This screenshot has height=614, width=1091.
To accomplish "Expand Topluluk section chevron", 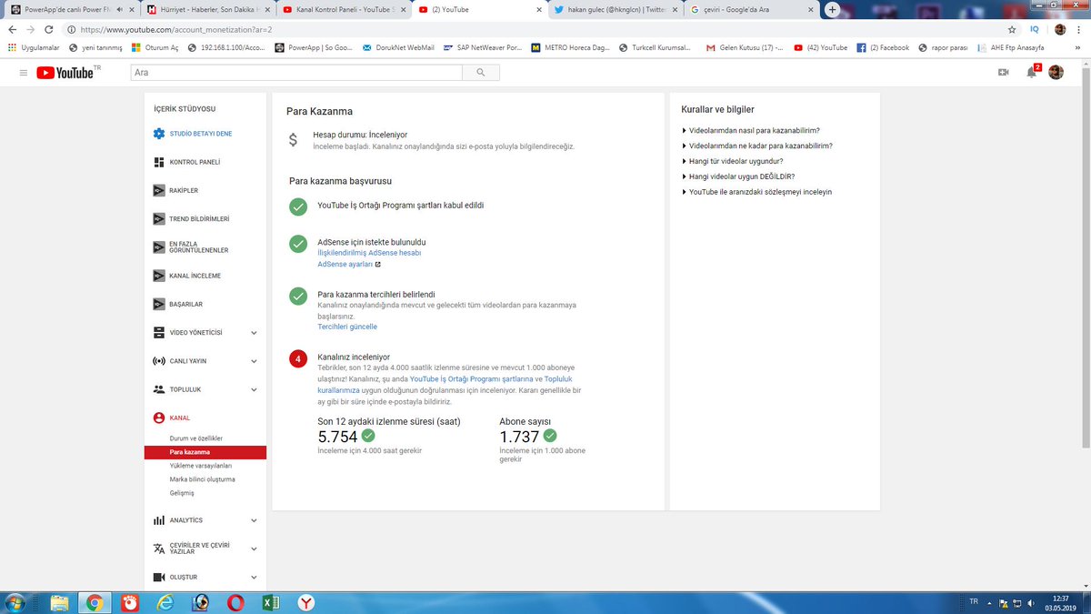I will (x=254, y=389).
